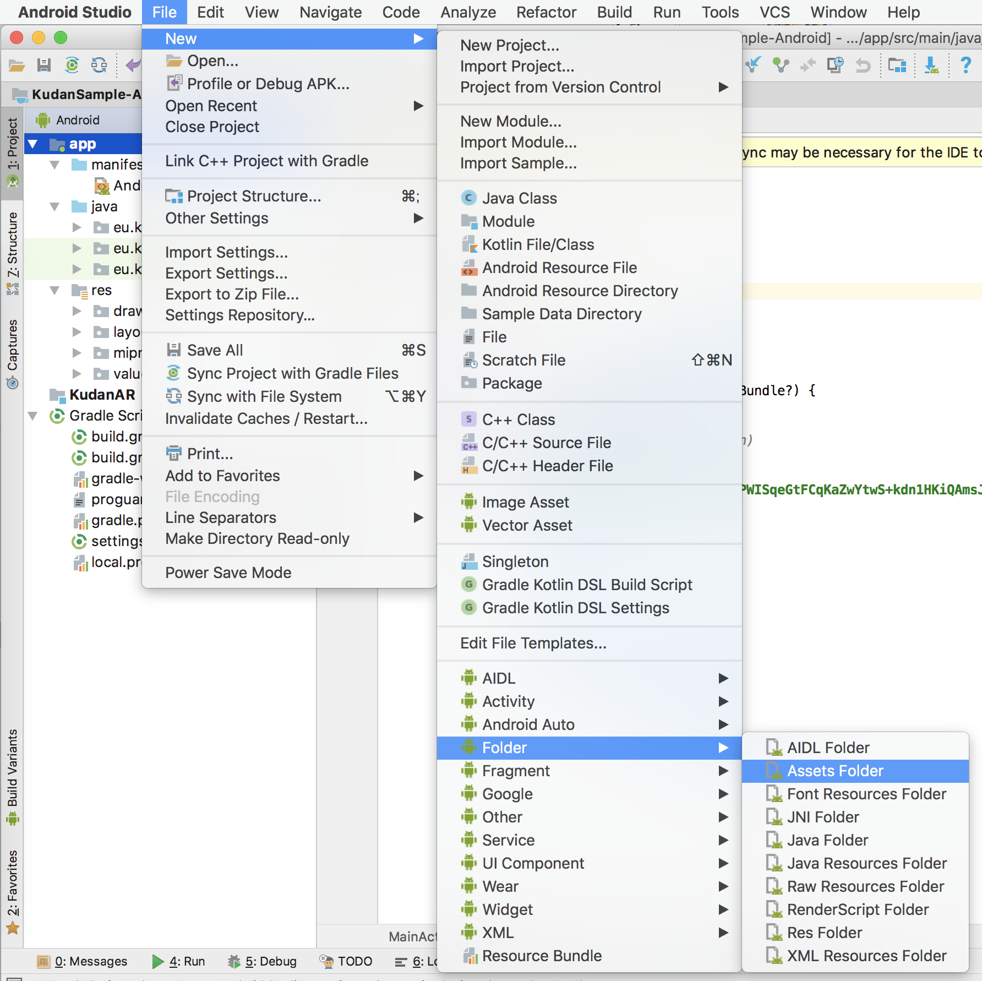Click the AIDL Folder icon
Viewport: 982px width, 981px height.
(774, 748)
